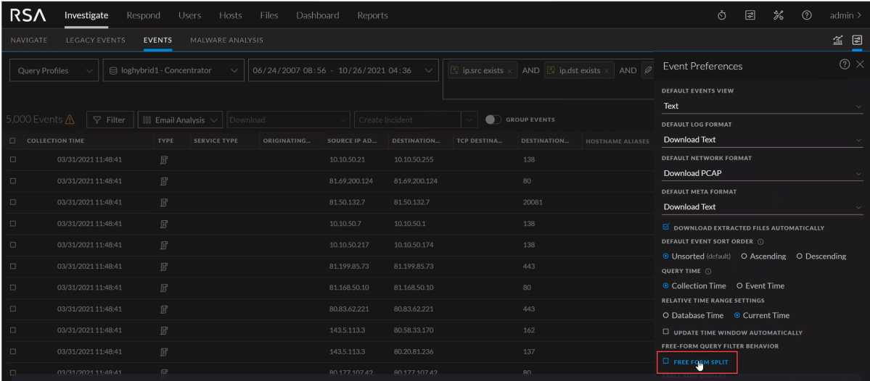This screenshot has height=381, width=870.
Task: Click the event type icon for 10.10.50.21 row
Action: click(165, 159)
